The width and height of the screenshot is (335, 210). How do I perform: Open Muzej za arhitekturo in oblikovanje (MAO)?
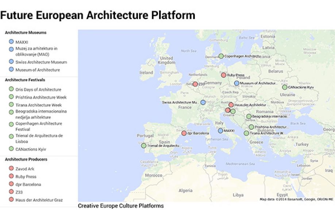pos(36,51)
